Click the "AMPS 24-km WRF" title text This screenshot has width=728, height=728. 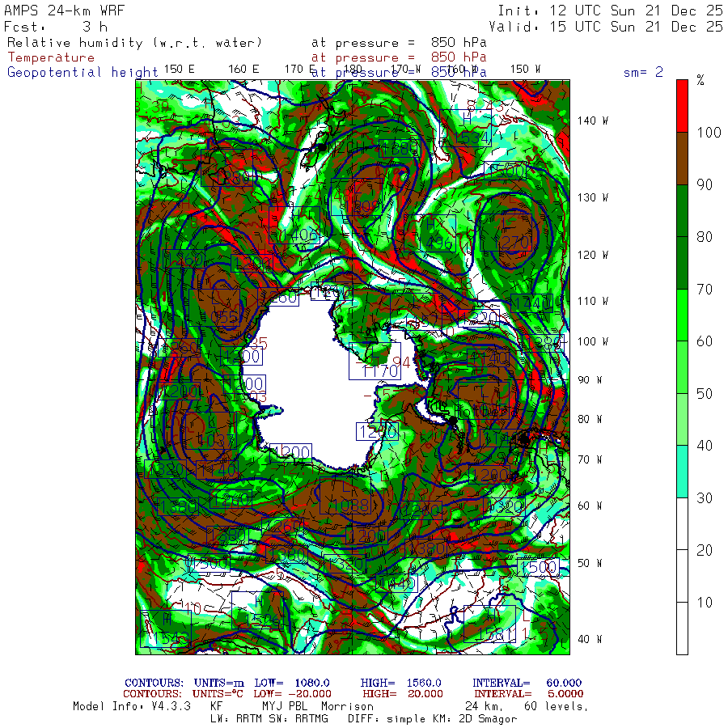(65, 11)
